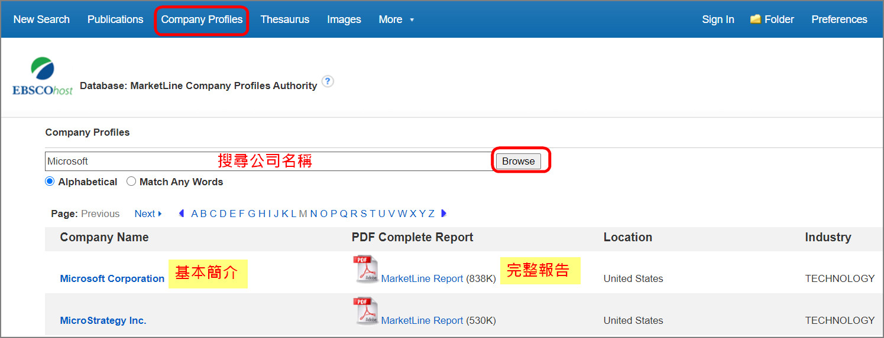Open the New Search menu item
This screenshot has height=338, width=884.
click(x=41, y=19)
